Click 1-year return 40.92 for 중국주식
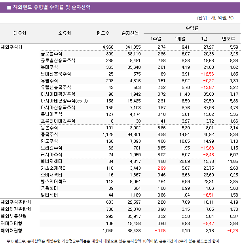This screenshot has width=243, height=246. click(x=209, y=134)
